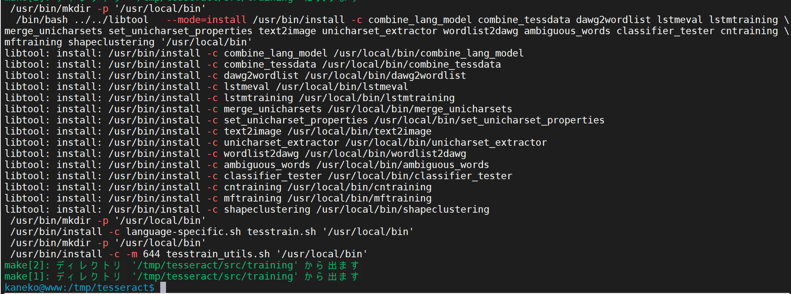Click the 'wordlist2dawg' libtool line
The height and width of the screenshot is (294, 791).
(235, 154)
